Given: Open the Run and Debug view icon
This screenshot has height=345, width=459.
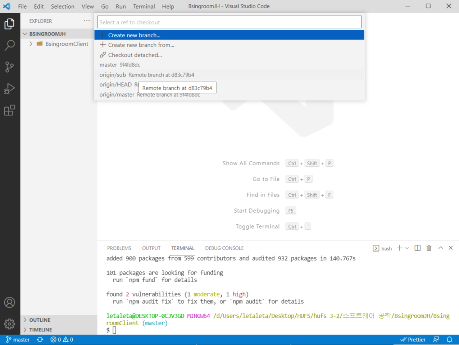Looking at the screenshot, I should coord(10,88).
